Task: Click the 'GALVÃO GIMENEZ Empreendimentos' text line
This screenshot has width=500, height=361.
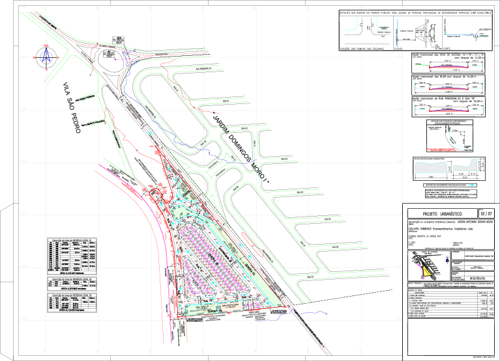Action: click(x=441, y=229)
